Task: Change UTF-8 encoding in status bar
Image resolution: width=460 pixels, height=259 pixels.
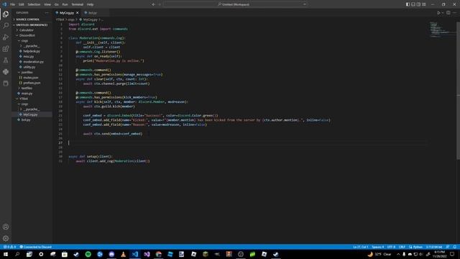Action: point(391,247)
